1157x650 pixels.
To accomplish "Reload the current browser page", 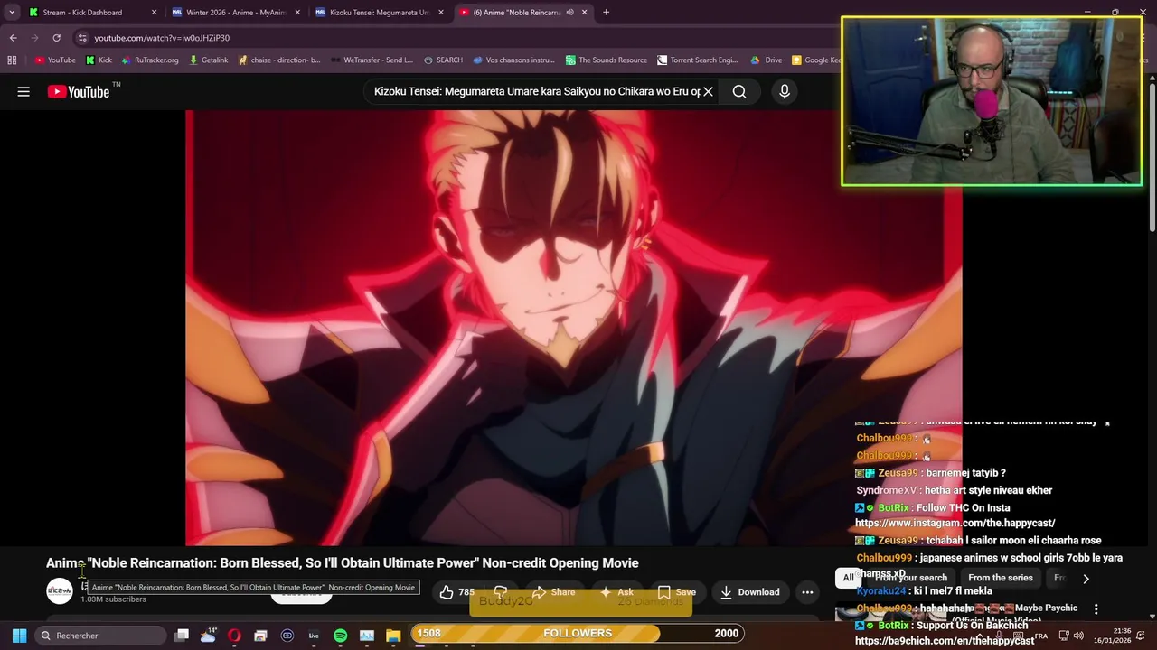I will (x=56, y=38).
